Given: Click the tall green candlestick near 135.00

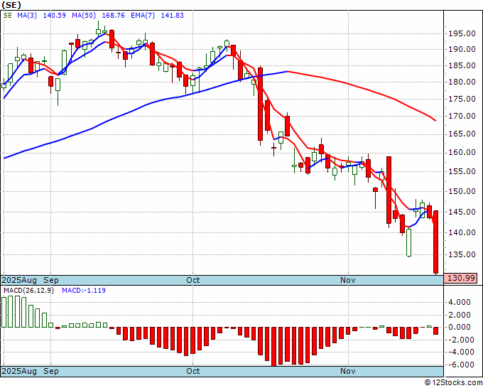Looking at the screenshot, I should tap(408, 242).
